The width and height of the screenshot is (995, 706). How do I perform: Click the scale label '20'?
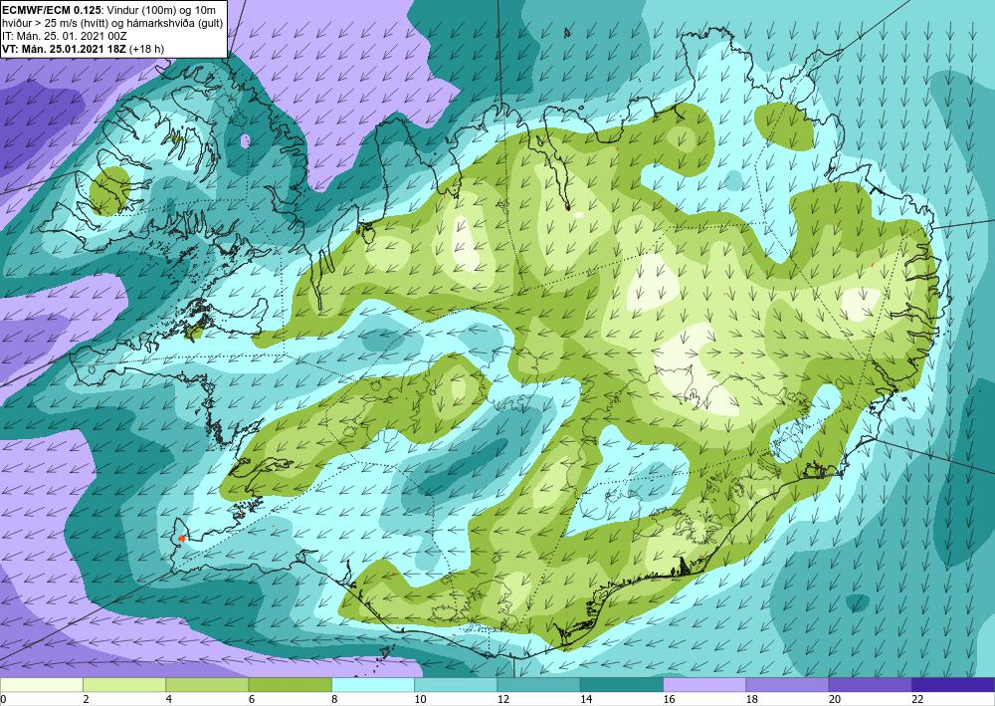(835, 699)
